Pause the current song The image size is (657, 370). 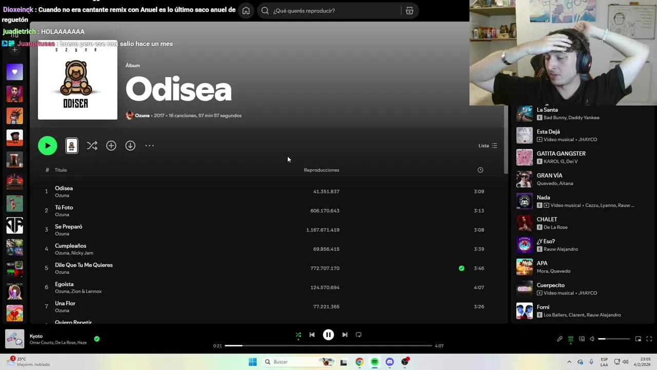coord(328,335)
